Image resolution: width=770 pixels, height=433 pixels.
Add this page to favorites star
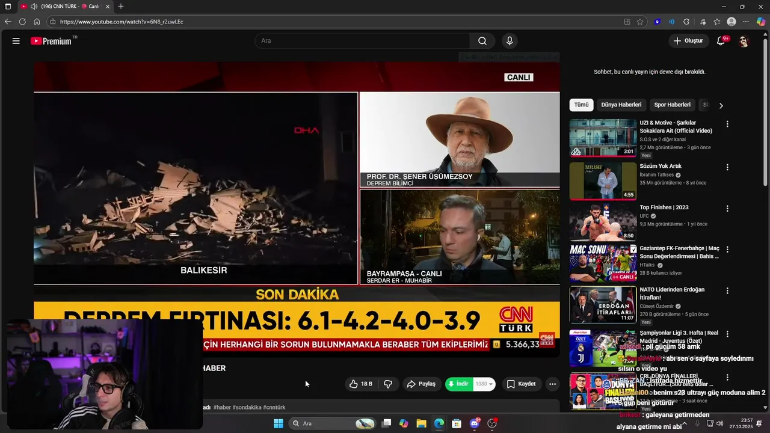640,22
